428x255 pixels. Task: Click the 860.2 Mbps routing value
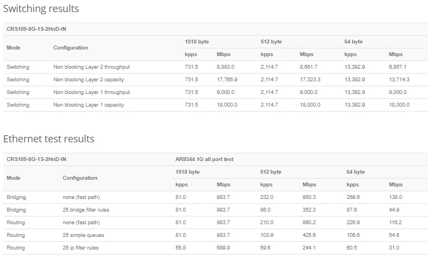click(309, 223)
